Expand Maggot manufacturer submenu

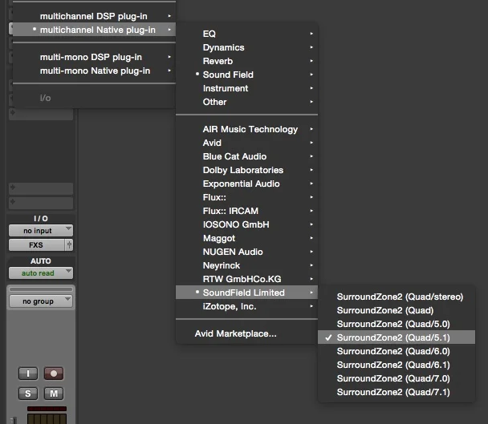[x=246, y=238]
